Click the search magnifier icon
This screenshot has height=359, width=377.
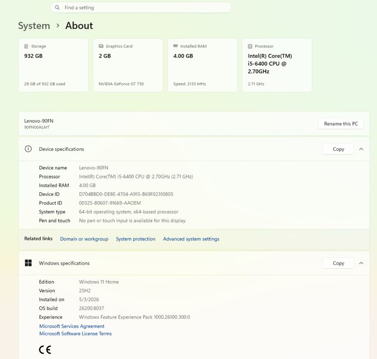pos(57,8)
